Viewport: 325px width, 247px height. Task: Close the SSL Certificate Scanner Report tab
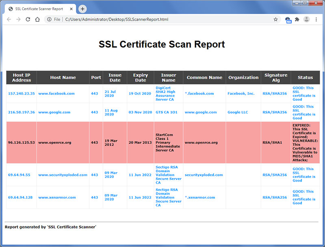71,9
